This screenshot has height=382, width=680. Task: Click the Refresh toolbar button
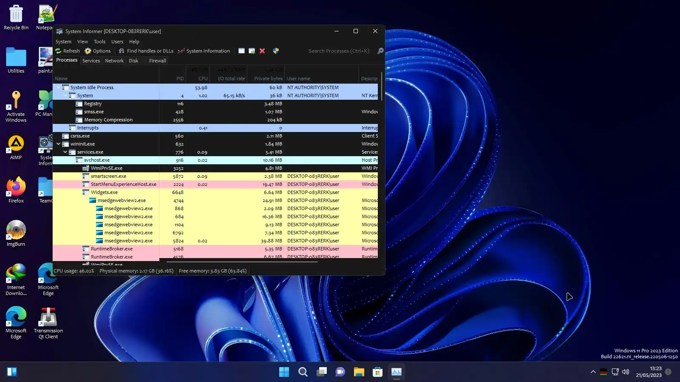(x=68, y=51)
